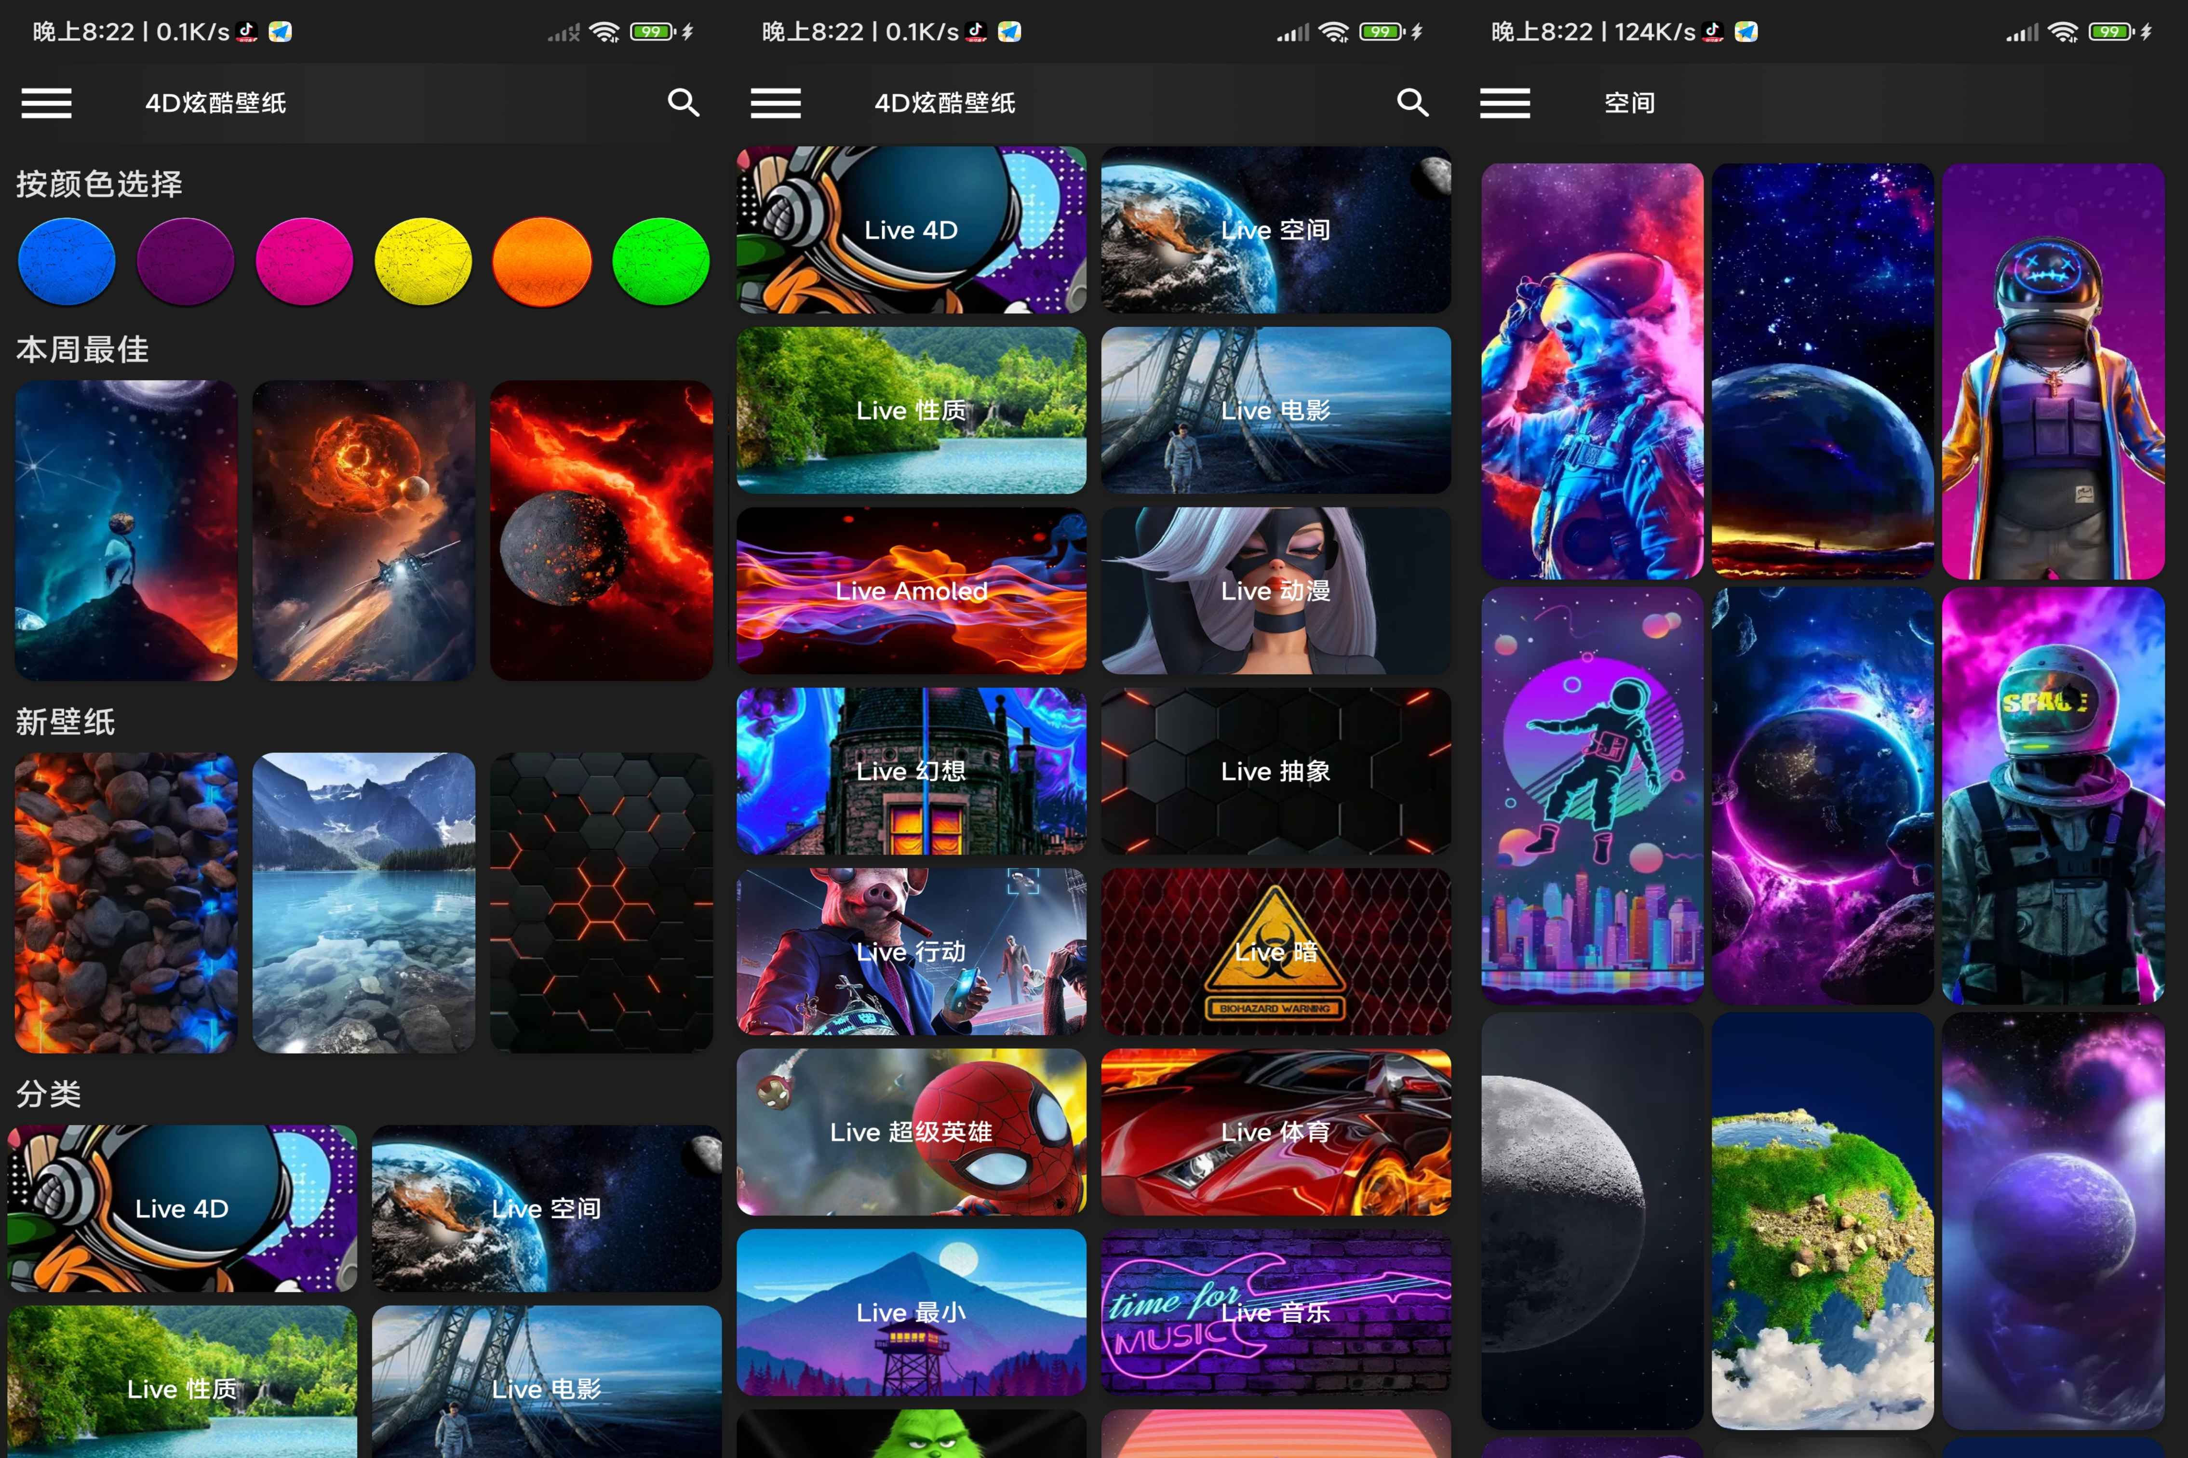Choose the purple color circle
This screenshot has height=1458, width=2188.
(185, 261)
